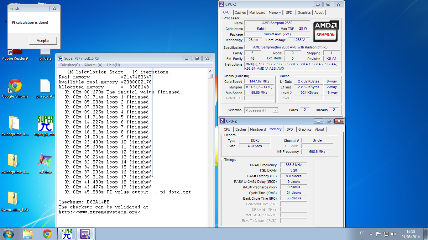Viewport: 428px width, 240px height.
Task: Open the Windows Start button
Action: pyautogui.click(x=8, y=234)
